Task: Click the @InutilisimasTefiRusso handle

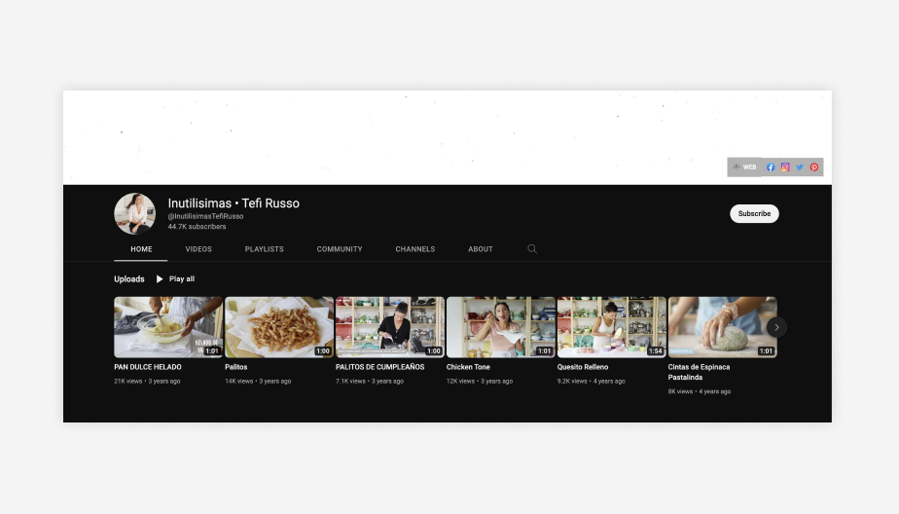Action: [206, 216]
